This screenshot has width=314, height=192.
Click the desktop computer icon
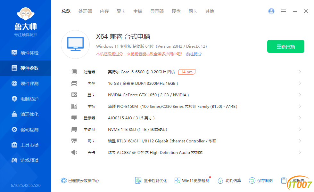[75, 44]
